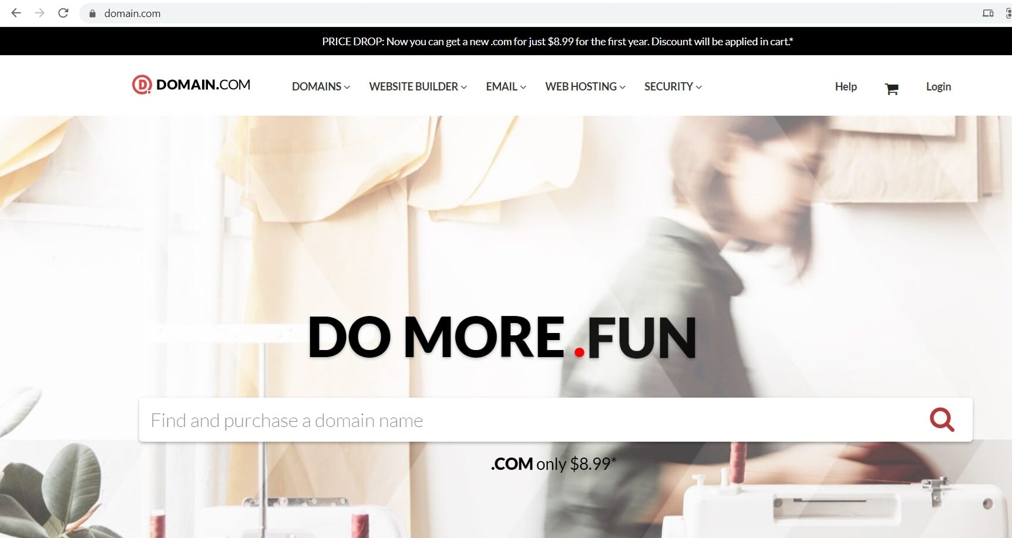Viewport: 1012px width, 538px height.
Task: Click the .COM only $8.99 text
Action: pos(553,464)
